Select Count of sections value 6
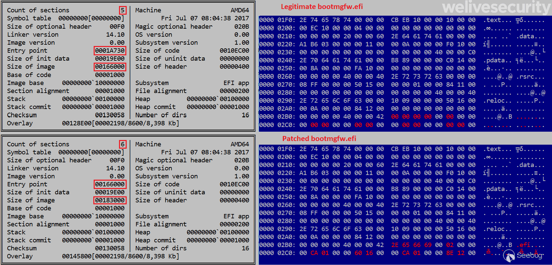The image size is (552, 265). coord(123,144)
